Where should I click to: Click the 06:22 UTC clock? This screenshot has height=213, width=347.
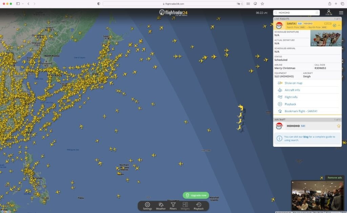click(x=262, y=13)
